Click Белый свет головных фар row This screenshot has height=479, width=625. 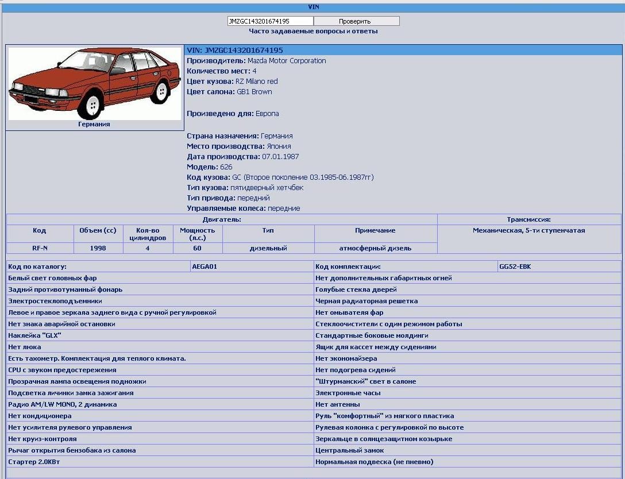(160, 278)
